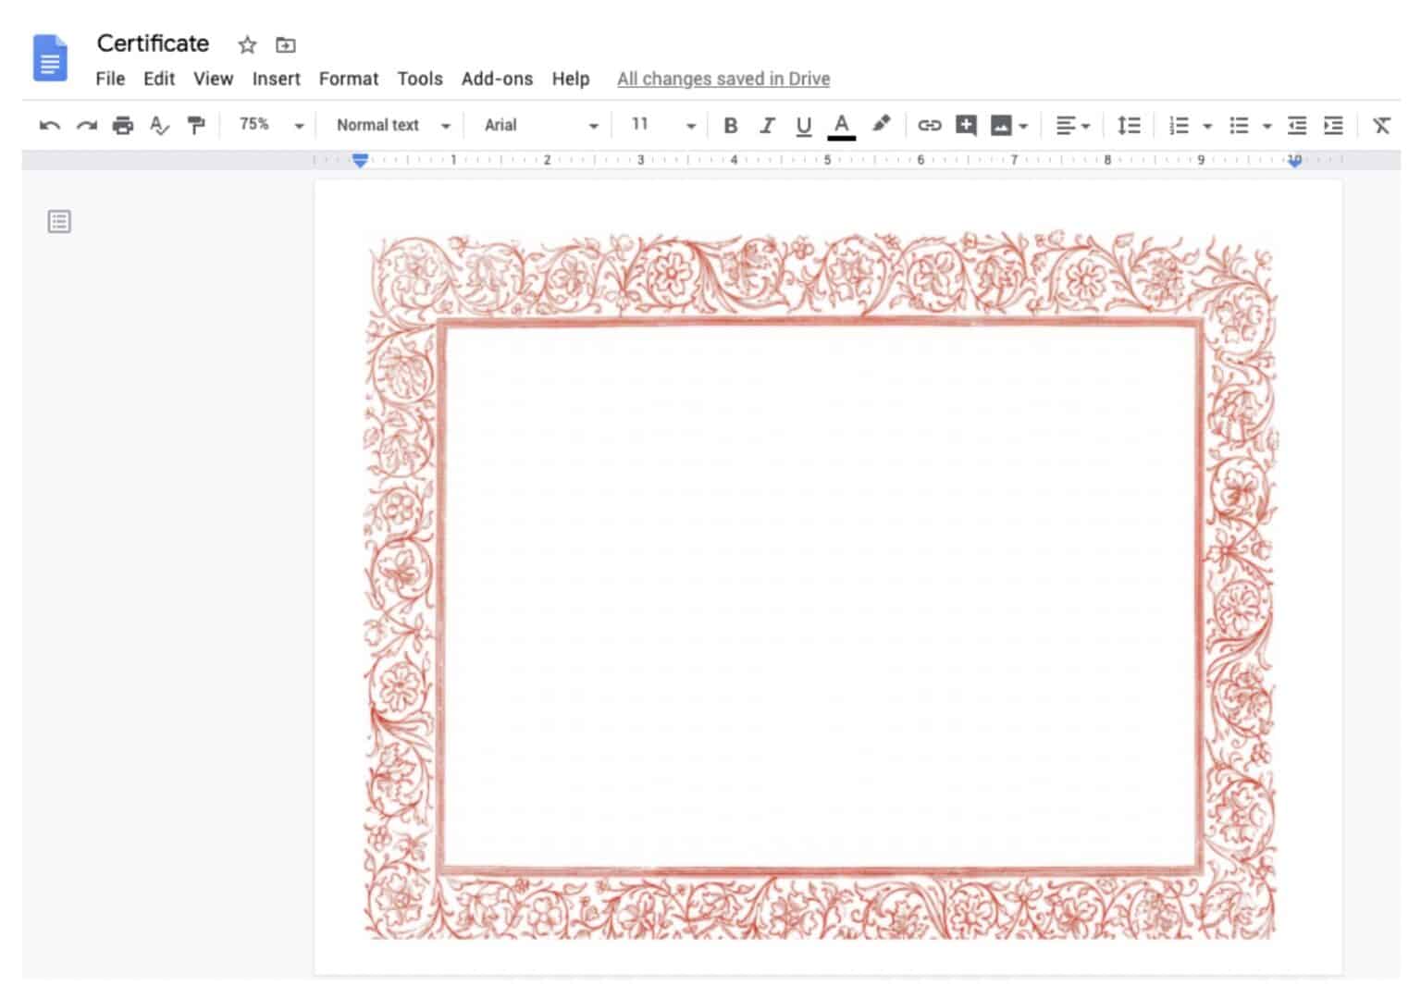This screenshot has height=998, width=1421.
Task: Toggle italic formatting
Action: point(767,126)
